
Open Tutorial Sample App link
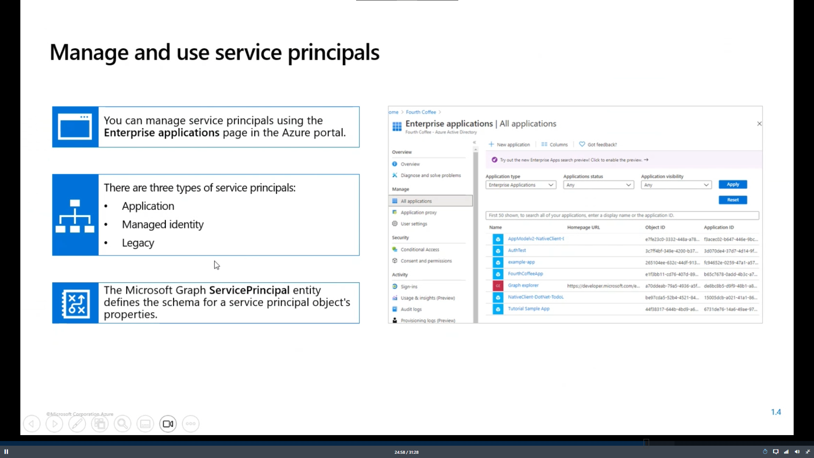click(529, 309)
